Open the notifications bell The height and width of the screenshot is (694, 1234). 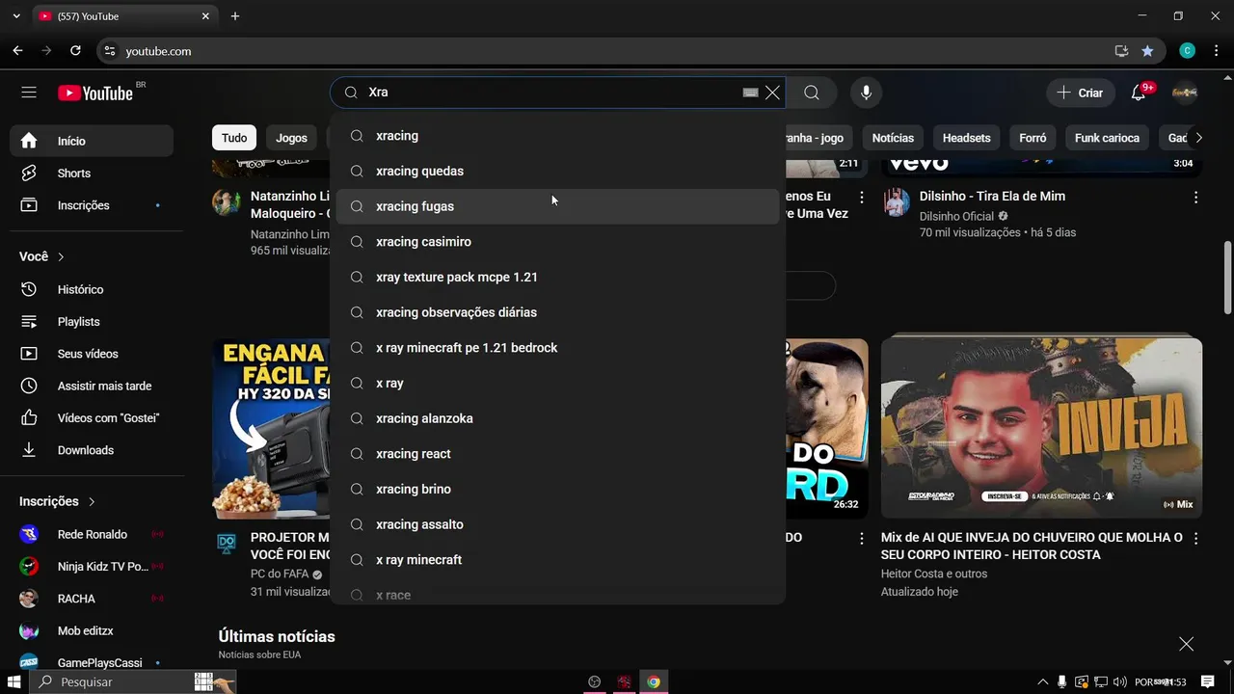coord(1139,93)
